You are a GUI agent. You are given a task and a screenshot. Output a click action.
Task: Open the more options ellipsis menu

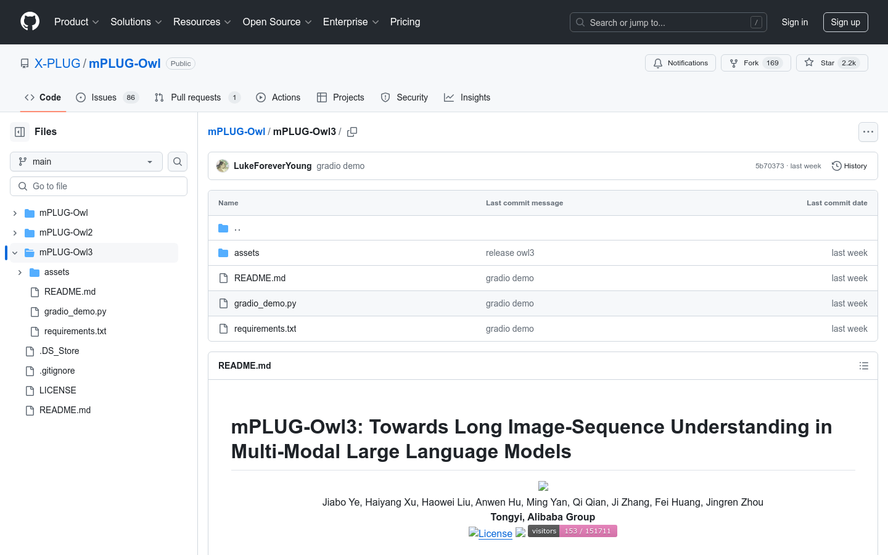click(868, 132)
